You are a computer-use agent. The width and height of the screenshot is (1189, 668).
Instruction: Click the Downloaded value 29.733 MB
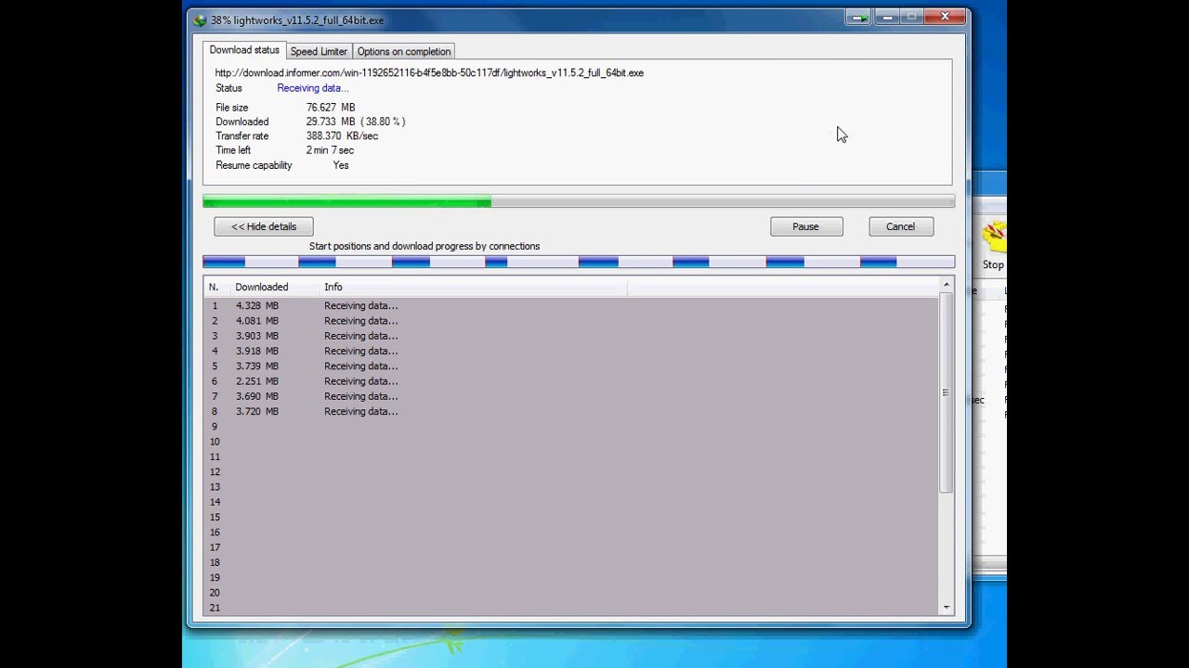point(356,122)
